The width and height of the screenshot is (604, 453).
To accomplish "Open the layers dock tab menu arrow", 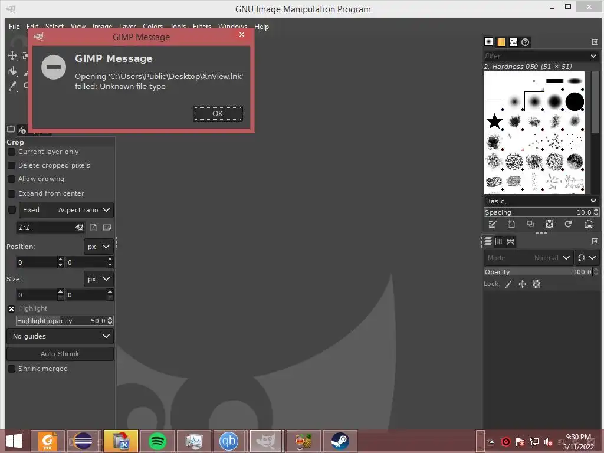I will [x=595, y=241].
